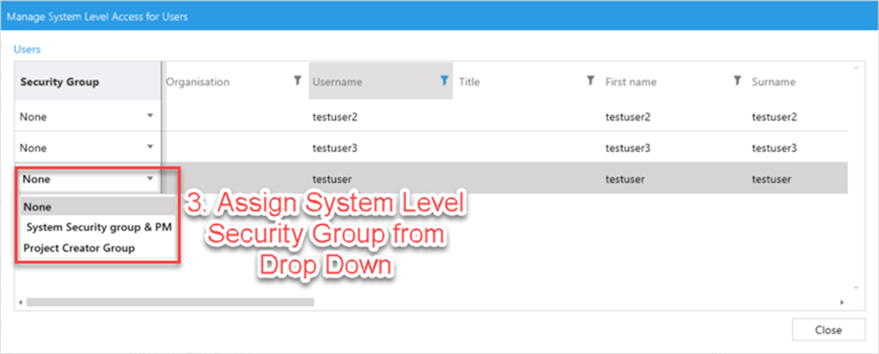Screen dimensions: 879x354
Task: Open filter for First name column
Action: click(x=737, y=81)
